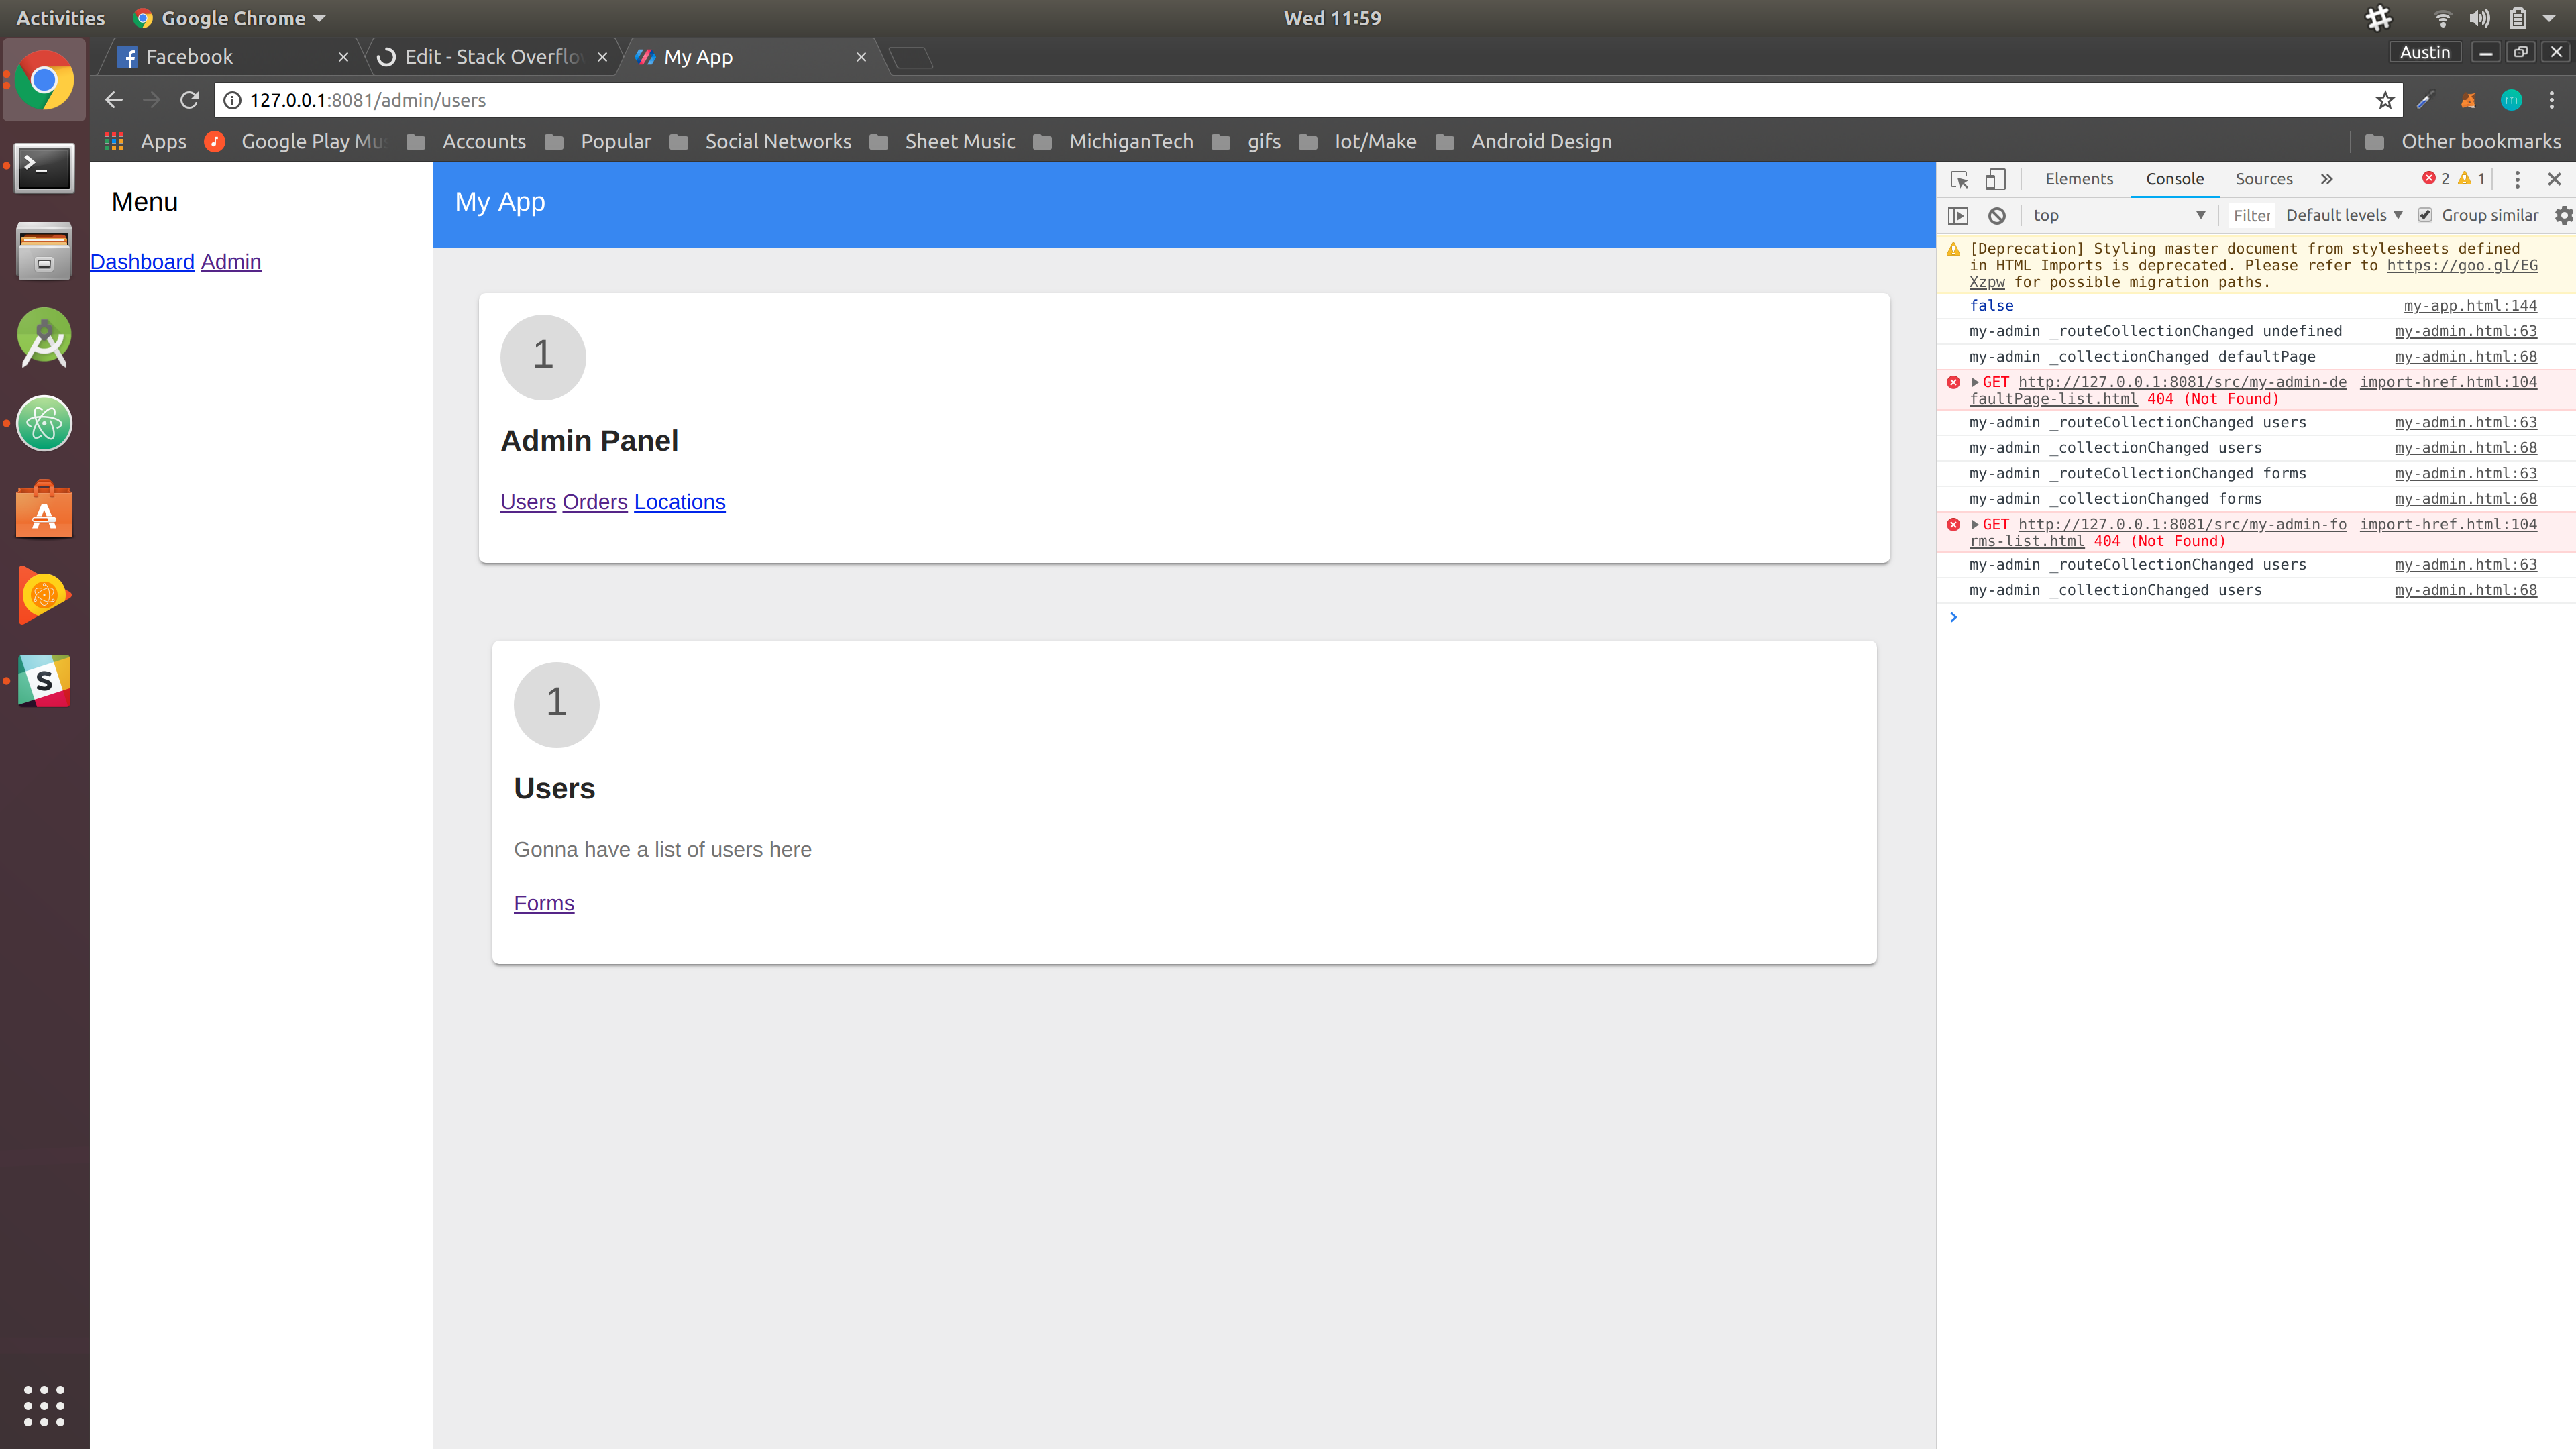Bookmark this page with star icon

[2385, 100]
